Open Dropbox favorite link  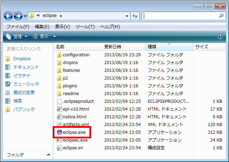tap(22, 59)
